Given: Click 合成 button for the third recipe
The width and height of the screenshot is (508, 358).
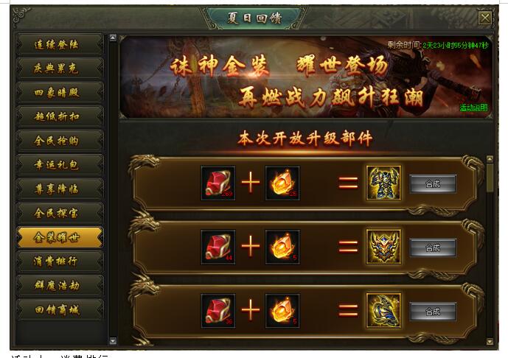Looking at the screenshot, I should 433,312.
